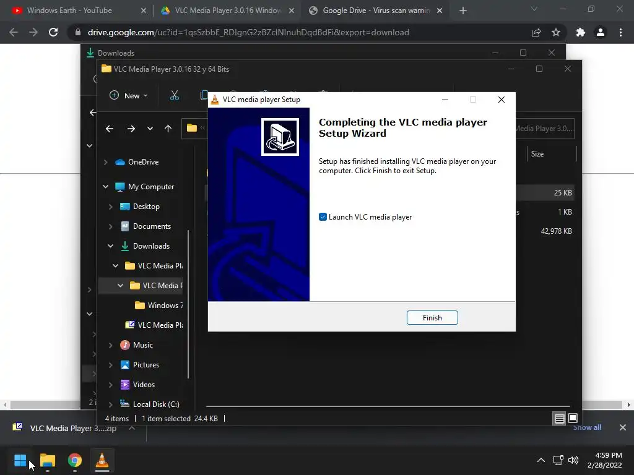Open Pictures in the navigation pane
This screenshot has width=634, height=475.
click(146, 365)
